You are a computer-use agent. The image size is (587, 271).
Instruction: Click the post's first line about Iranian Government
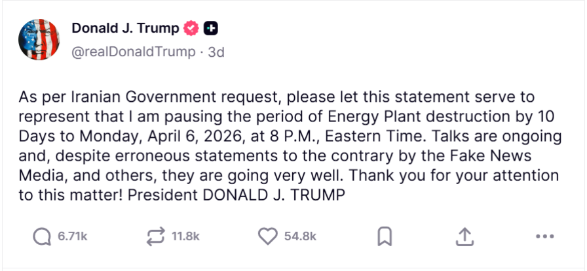point(276,97)
